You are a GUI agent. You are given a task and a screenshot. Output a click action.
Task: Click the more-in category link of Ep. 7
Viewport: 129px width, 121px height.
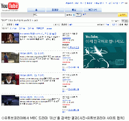pos(71,90)
